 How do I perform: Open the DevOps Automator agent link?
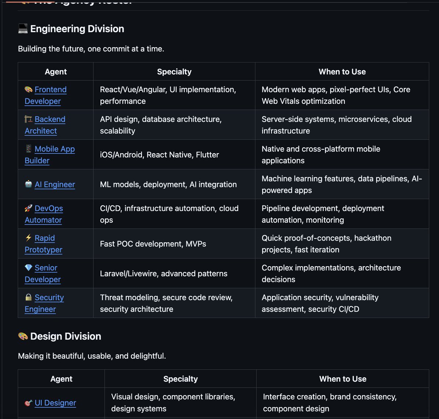pos(44,214)
